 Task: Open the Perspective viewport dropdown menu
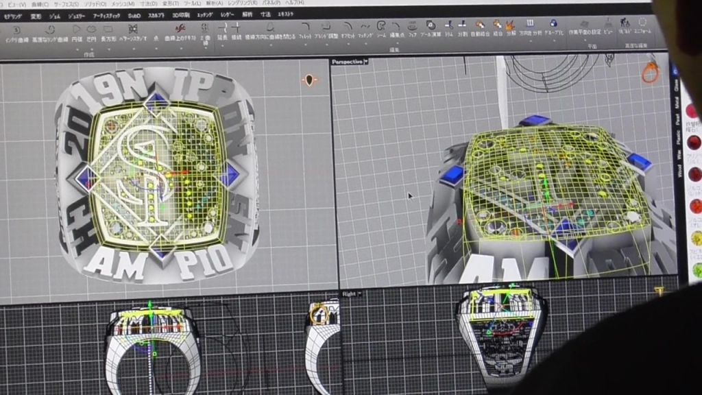366,61
